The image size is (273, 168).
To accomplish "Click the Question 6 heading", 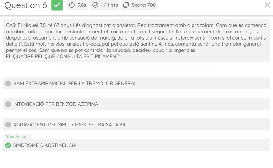I will click(26, 5).
